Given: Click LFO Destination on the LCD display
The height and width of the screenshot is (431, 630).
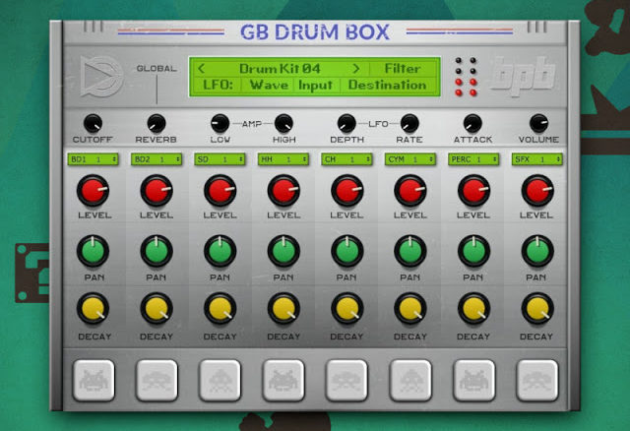Looking at the screenshot, I should click(387, 86).
